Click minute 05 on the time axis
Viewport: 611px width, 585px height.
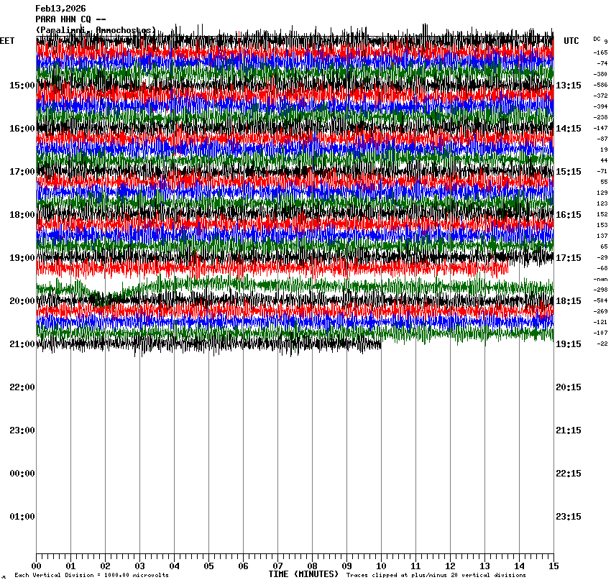[208, 566]
